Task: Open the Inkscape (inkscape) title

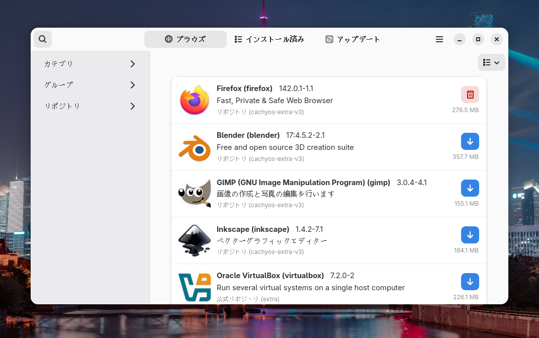Action: tap(253, 229)
